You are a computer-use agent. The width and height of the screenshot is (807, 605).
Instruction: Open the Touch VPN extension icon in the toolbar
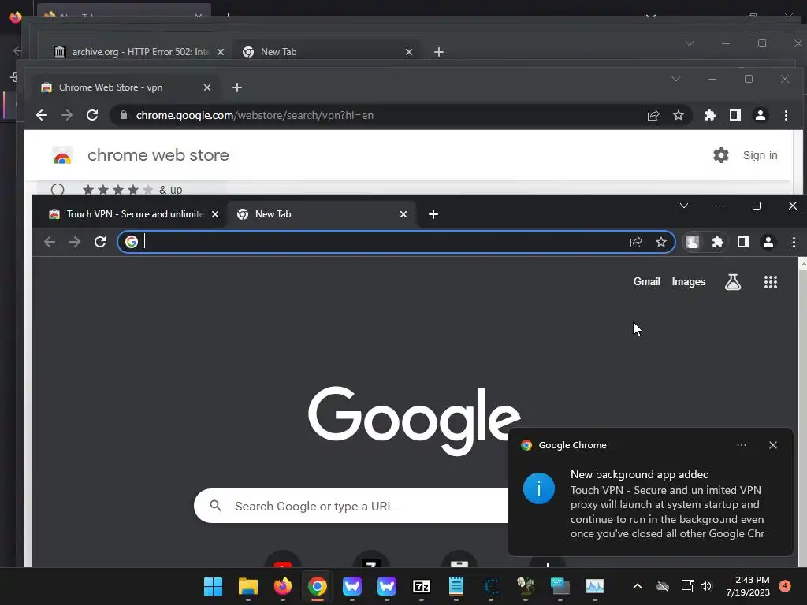tap(692, 242)
